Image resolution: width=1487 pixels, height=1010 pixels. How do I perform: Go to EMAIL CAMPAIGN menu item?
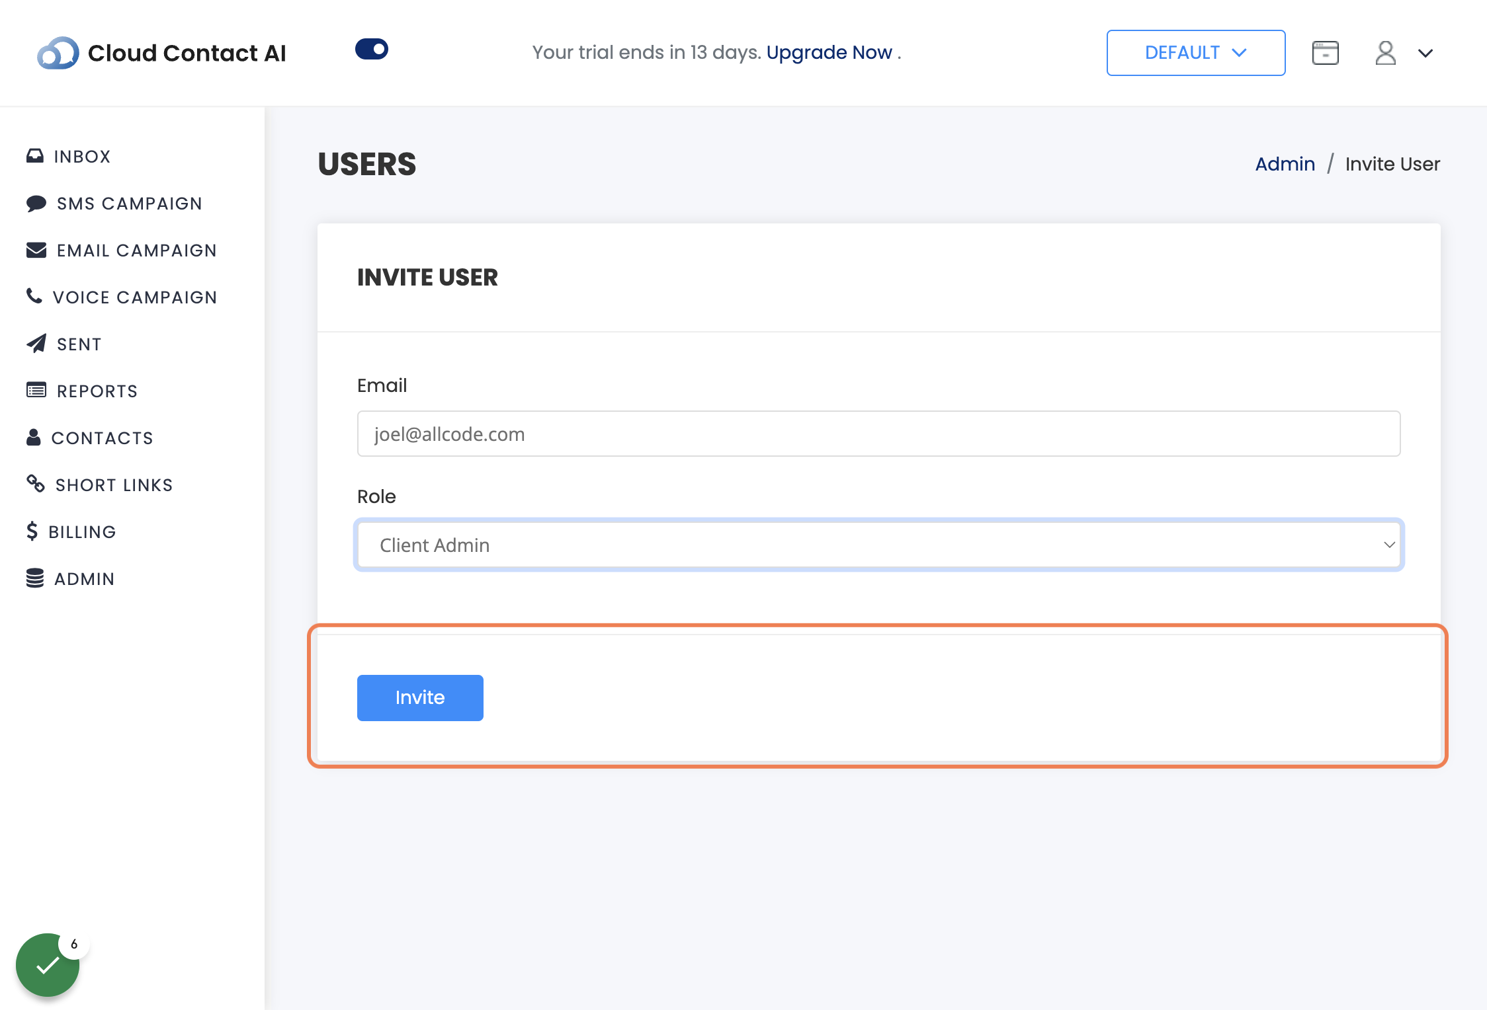point(136,251)
